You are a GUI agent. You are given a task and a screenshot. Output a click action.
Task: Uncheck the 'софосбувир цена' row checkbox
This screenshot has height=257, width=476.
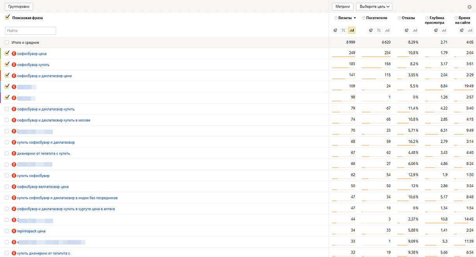click(7, 54)
